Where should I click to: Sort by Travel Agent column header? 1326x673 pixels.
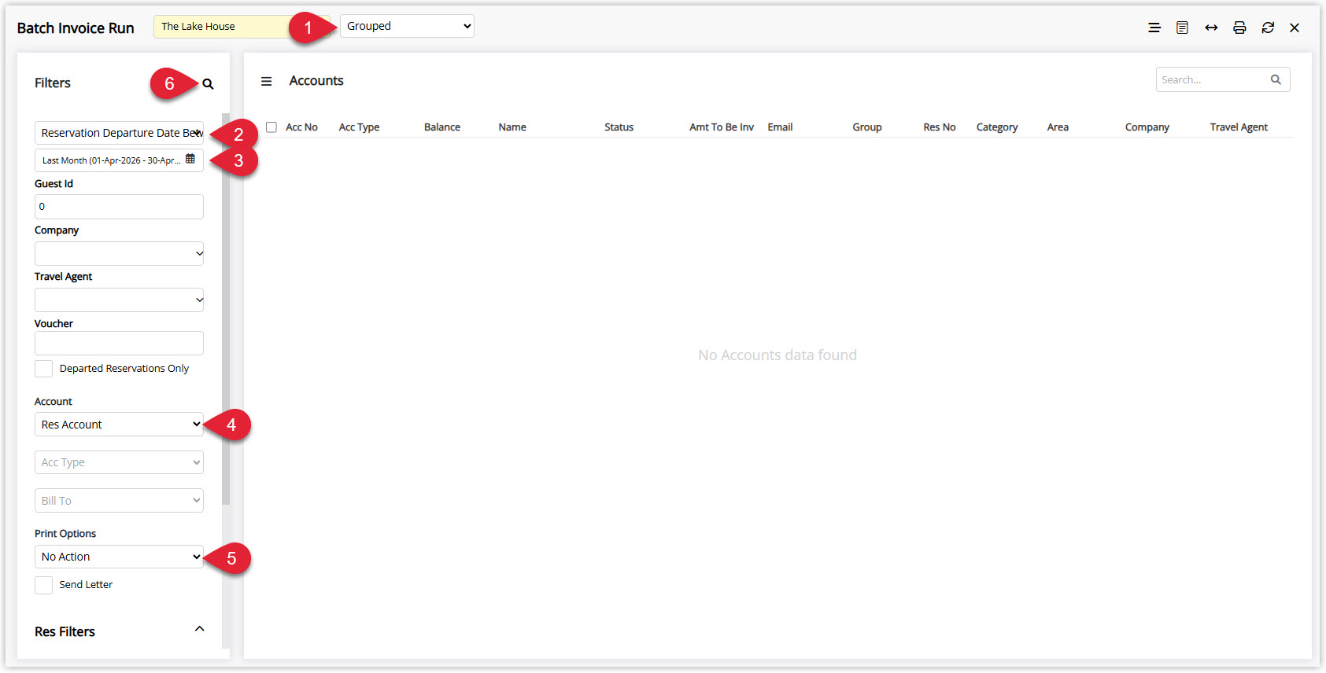(1239, 127)
